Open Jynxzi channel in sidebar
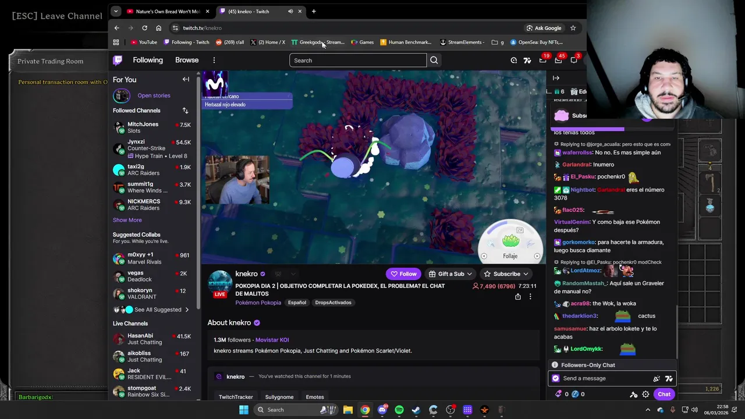Image resolution: width=745 pixels, height=419 pixels. tap(152, 148)
